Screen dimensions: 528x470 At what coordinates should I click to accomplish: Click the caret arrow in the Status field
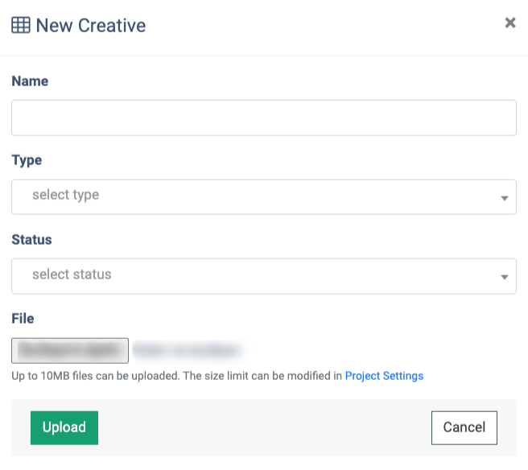click(504, 277)
